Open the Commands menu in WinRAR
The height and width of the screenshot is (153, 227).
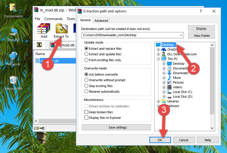53,19
